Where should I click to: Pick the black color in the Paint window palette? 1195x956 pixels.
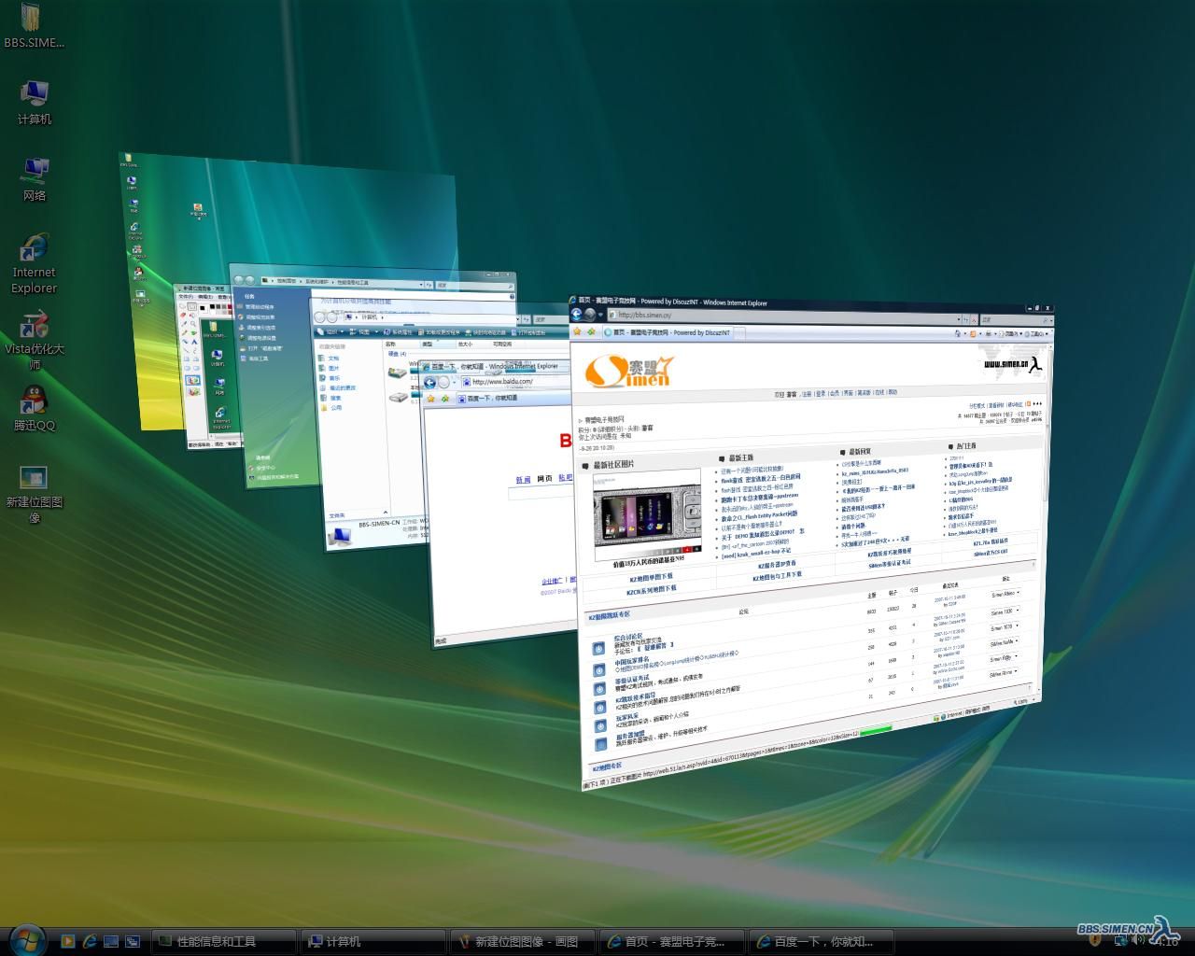[x=212, y=305]
